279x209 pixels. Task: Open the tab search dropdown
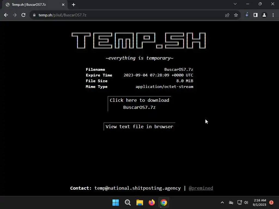[x=235, y=4]
